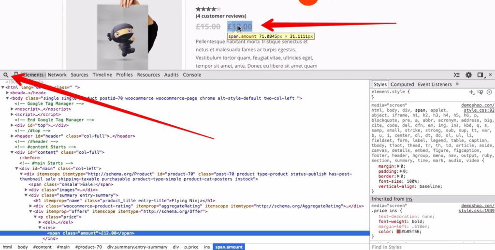495x250 pixels.
Task: Select the h1 'Flying Ninja' row
Action: [124, 201]
